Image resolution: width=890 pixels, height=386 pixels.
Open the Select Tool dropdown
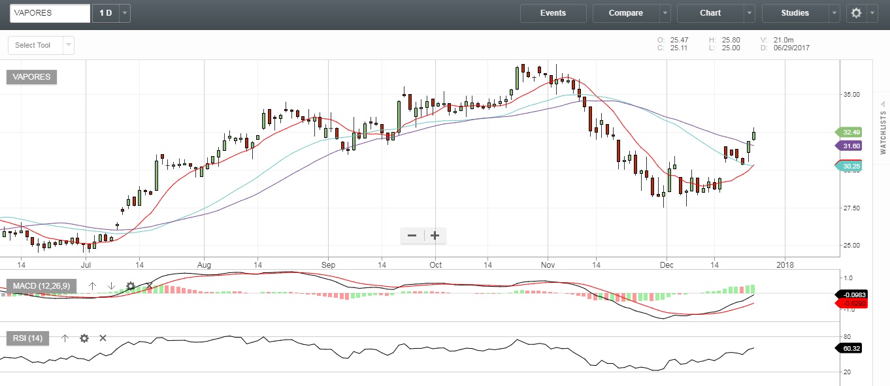pyautogui.click(x=41, y=45)
